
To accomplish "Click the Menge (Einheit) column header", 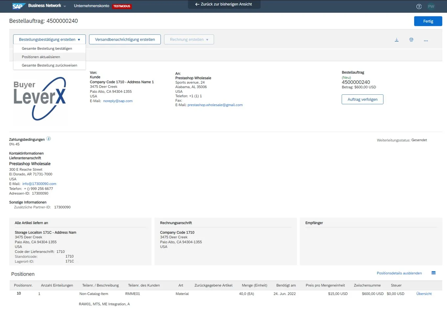I will pyautogui.click(x=254, y=285).
